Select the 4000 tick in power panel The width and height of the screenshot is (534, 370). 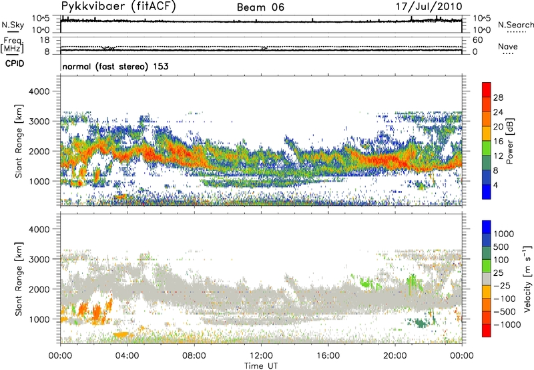[x=39, y=91]
